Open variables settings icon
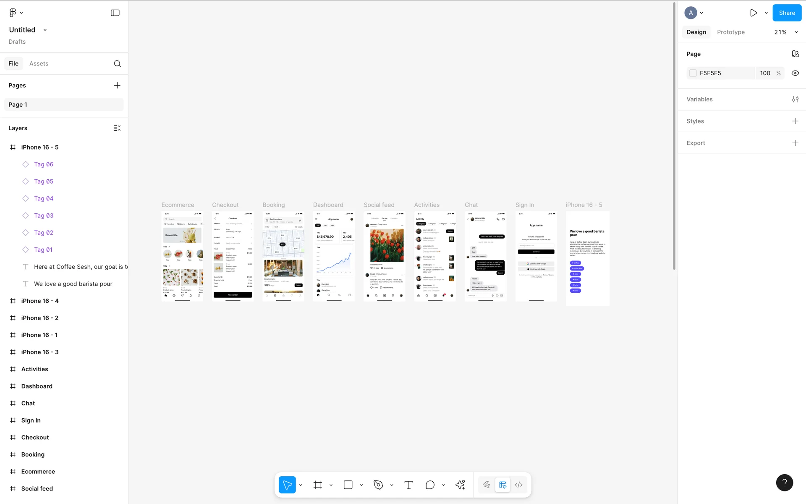 pyautogui.click(x=795, y=99)
